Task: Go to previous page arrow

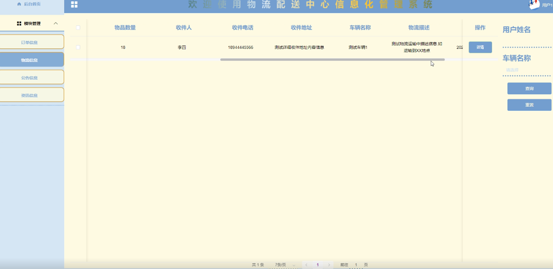Action: (306, 265)
